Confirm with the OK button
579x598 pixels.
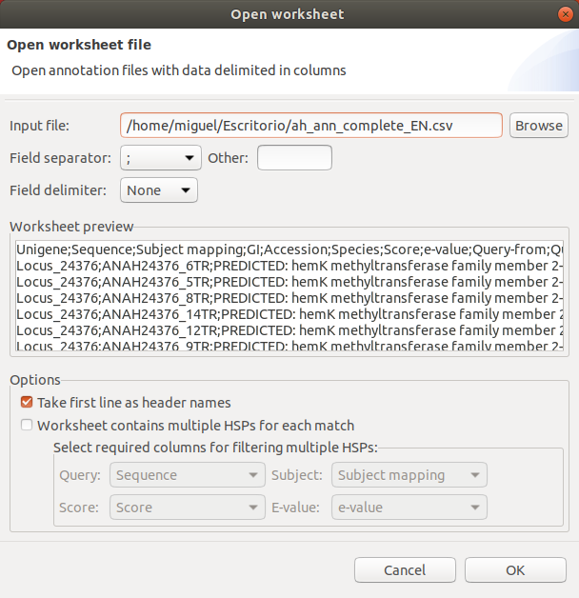pos(515,570)
